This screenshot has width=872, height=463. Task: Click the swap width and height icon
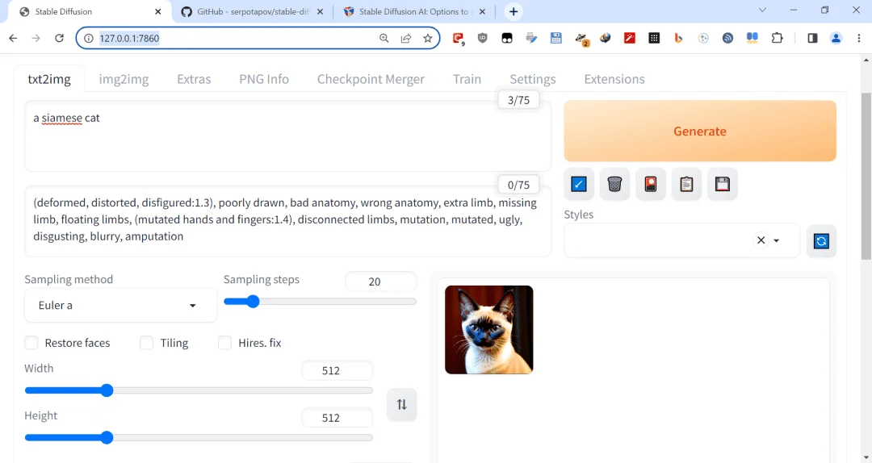point(401,405)
